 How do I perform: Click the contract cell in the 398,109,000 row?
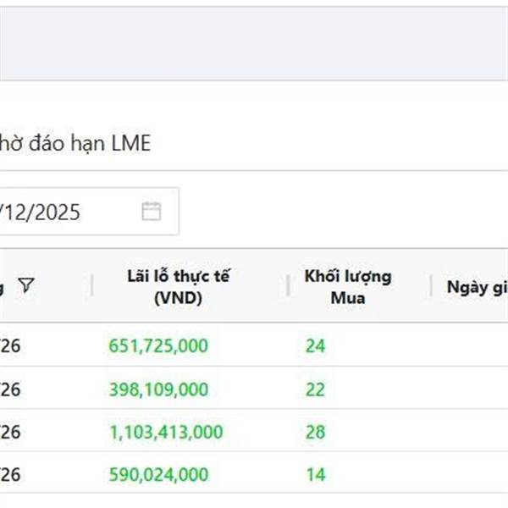[x=12, y=389]
